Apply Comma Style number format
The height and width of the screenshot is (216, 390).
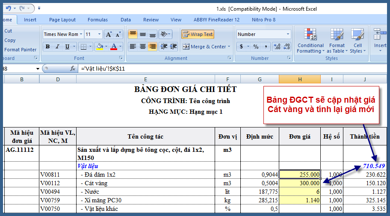(x=266, y=47)
